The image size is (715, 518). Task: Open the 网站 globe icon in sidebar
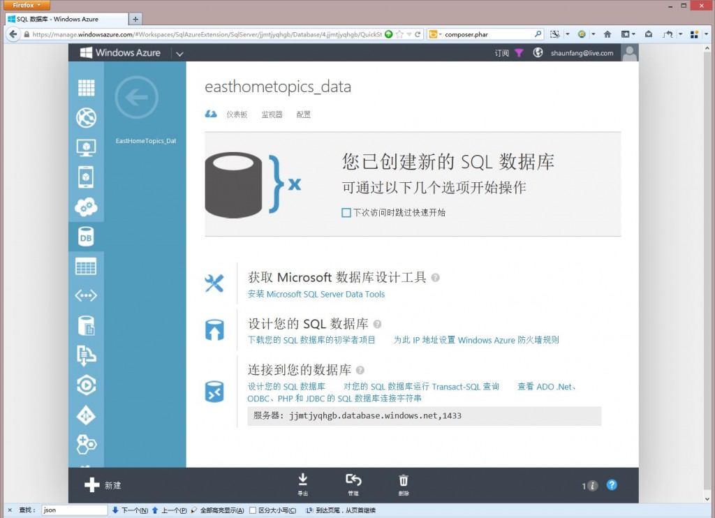(86, 118)
